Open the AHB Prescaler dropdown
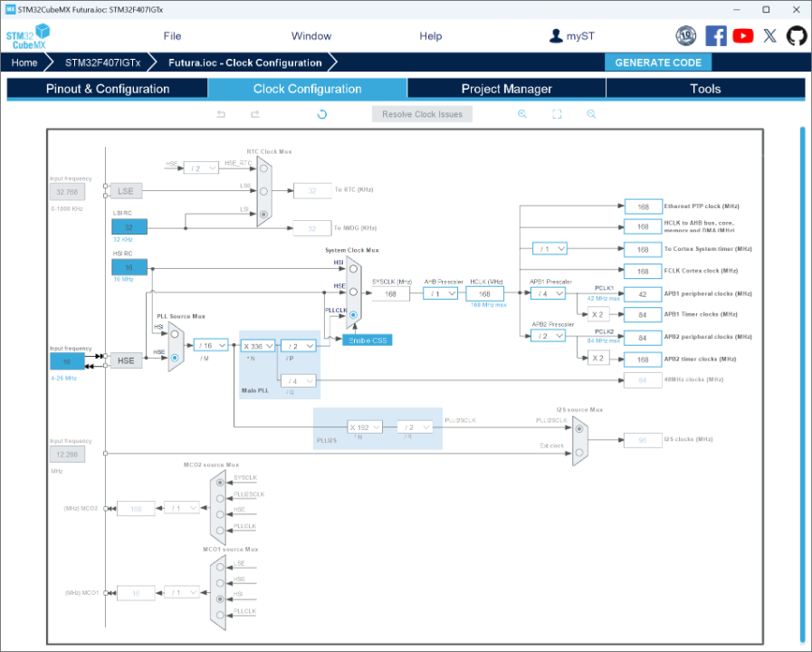This screenshot has height=652, width=812. 441,293
